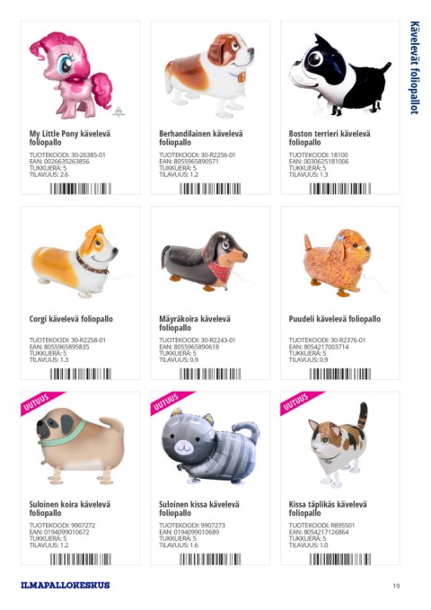Click the My Little Pony balloon image
This screenshot has height=610, width=431.
coord(71,75)
